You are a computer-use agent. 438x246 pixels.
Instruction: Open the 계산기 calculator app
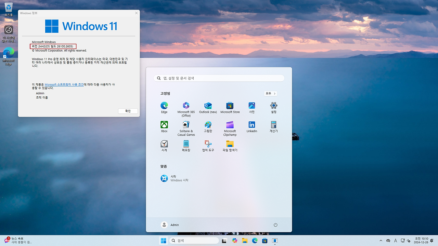pos(273,125)
